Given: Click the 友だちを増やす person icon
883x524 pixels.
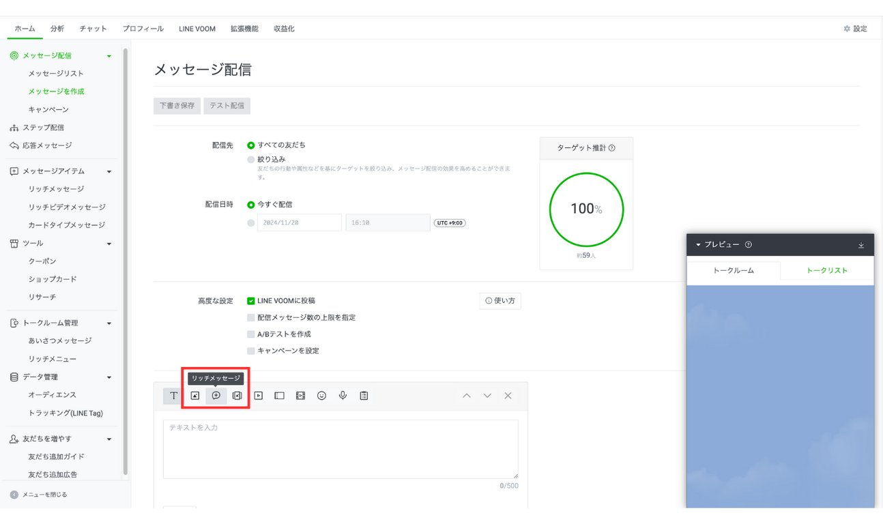Looking at the screenshot, I should click(x=14, y=439).
